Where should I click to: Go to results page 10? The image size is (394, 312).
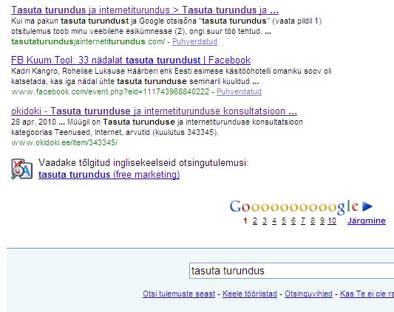[x=332, y=221]
